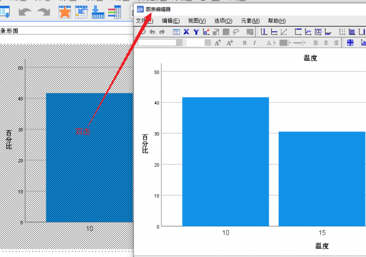The height and width of the screenshot is (257, 366).
Task: Click the rescale chart icon
Action: point(216,32)
